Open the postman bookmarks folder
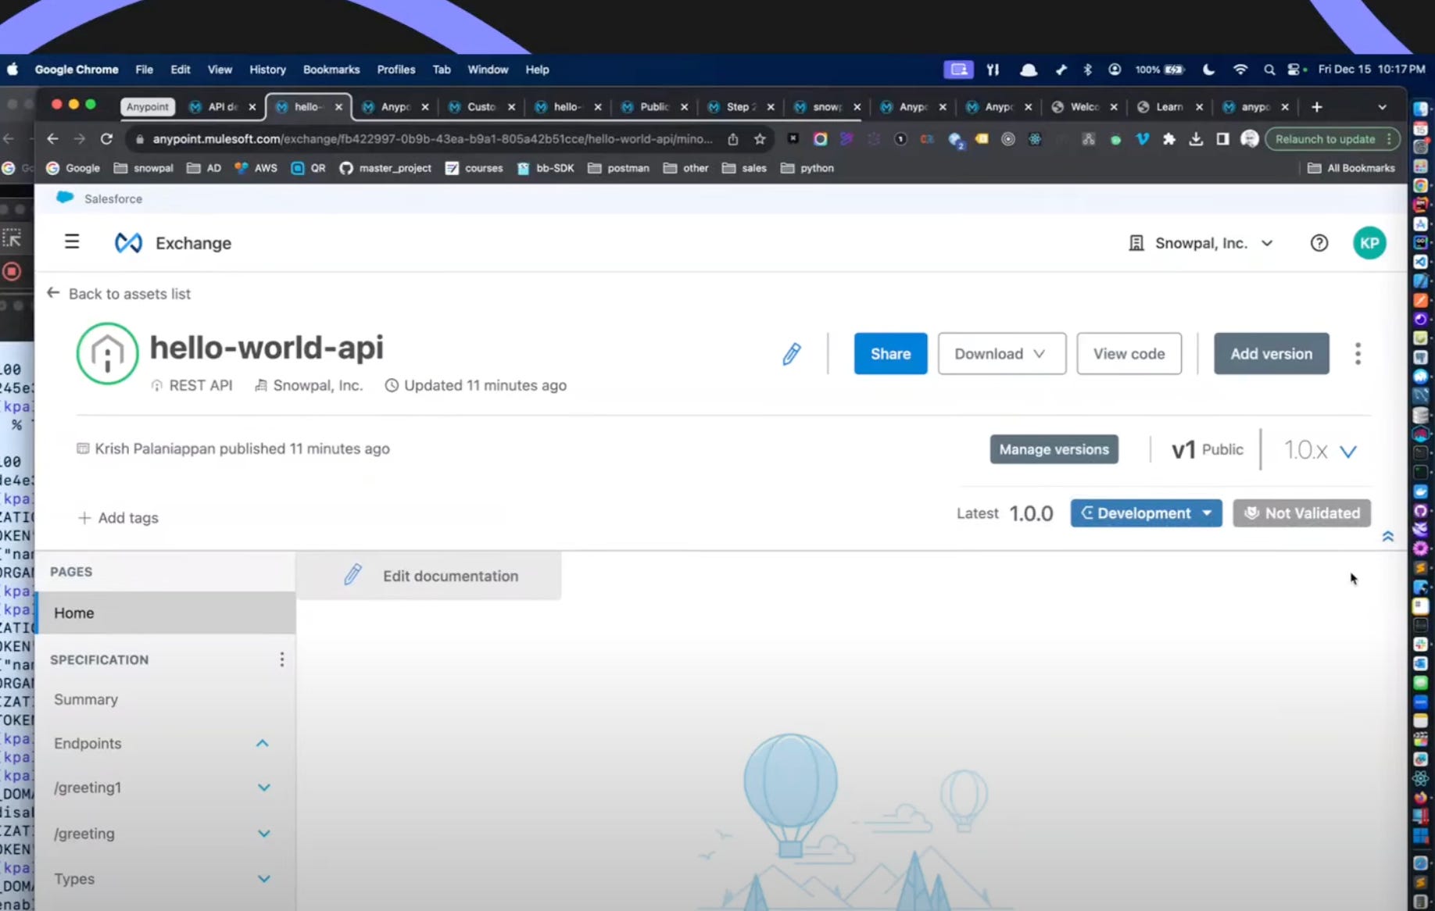 618,168
